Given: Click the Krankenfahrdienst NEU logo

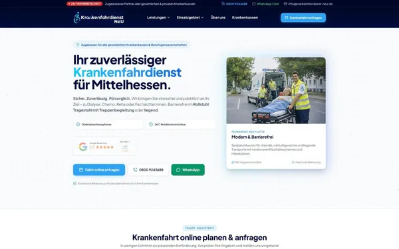Looking at the screenshot, I should pos(98,18).
